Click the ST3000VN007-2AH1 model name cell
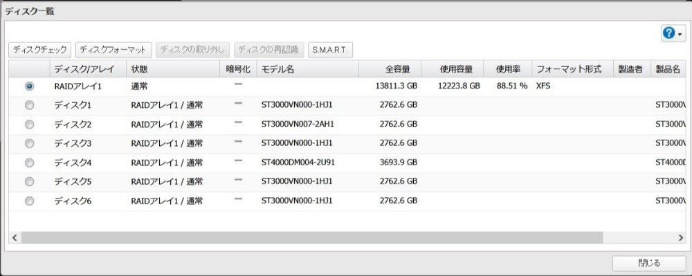Viewport: 692px width, 276px height. tap(298, 125)
